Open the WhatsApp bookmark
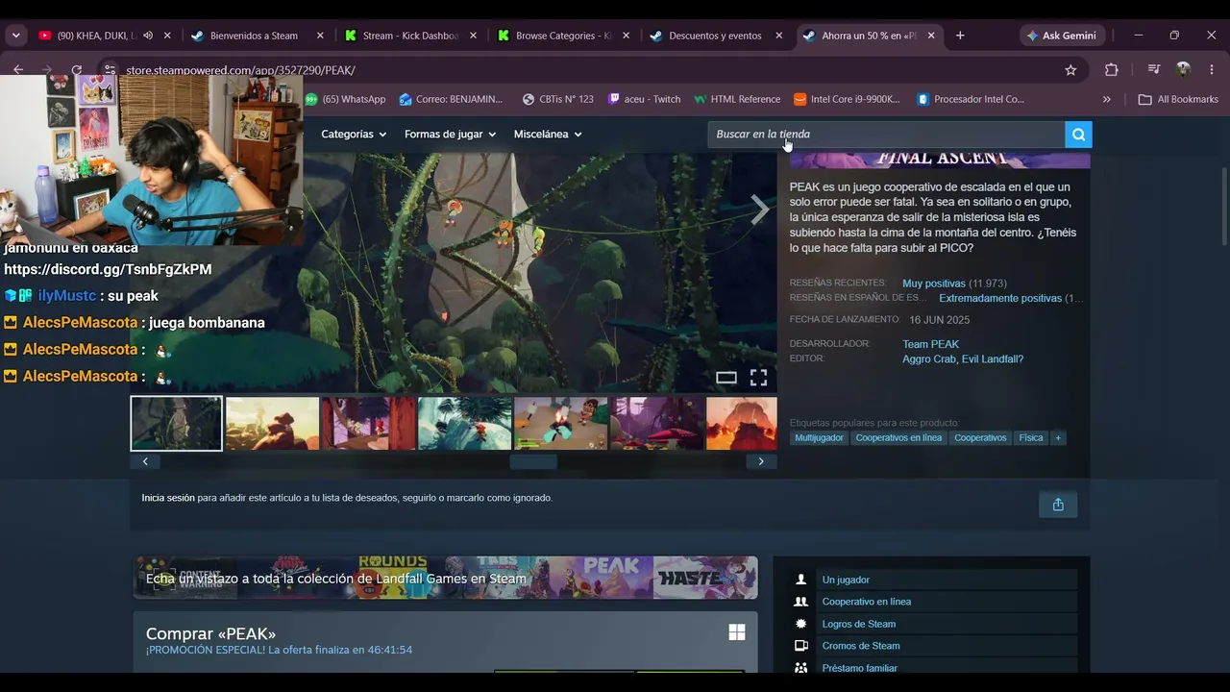 pos(346,99)
